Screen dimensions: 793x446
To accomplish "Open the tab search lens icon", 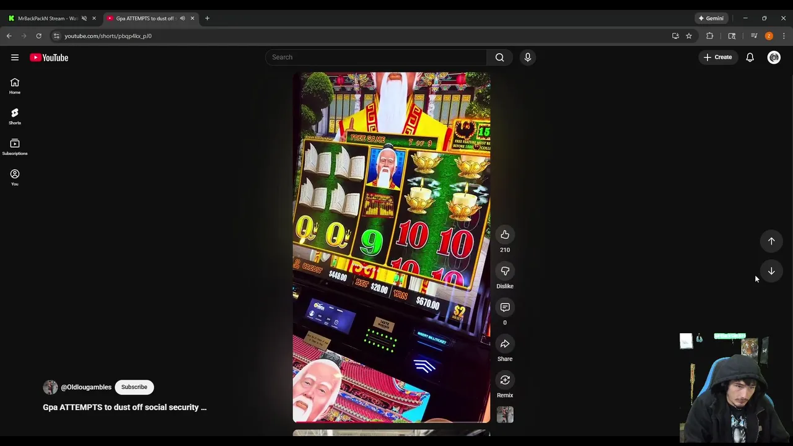I will pyautogui.click(x=732, y=36).
